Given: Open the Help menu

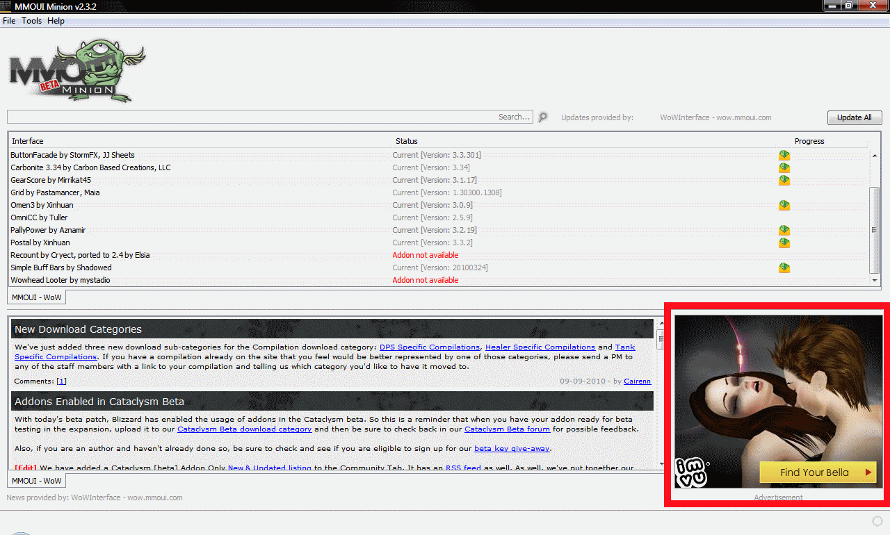Looking at the screenshot, I should pyautogui.click(x=56, y=21).
